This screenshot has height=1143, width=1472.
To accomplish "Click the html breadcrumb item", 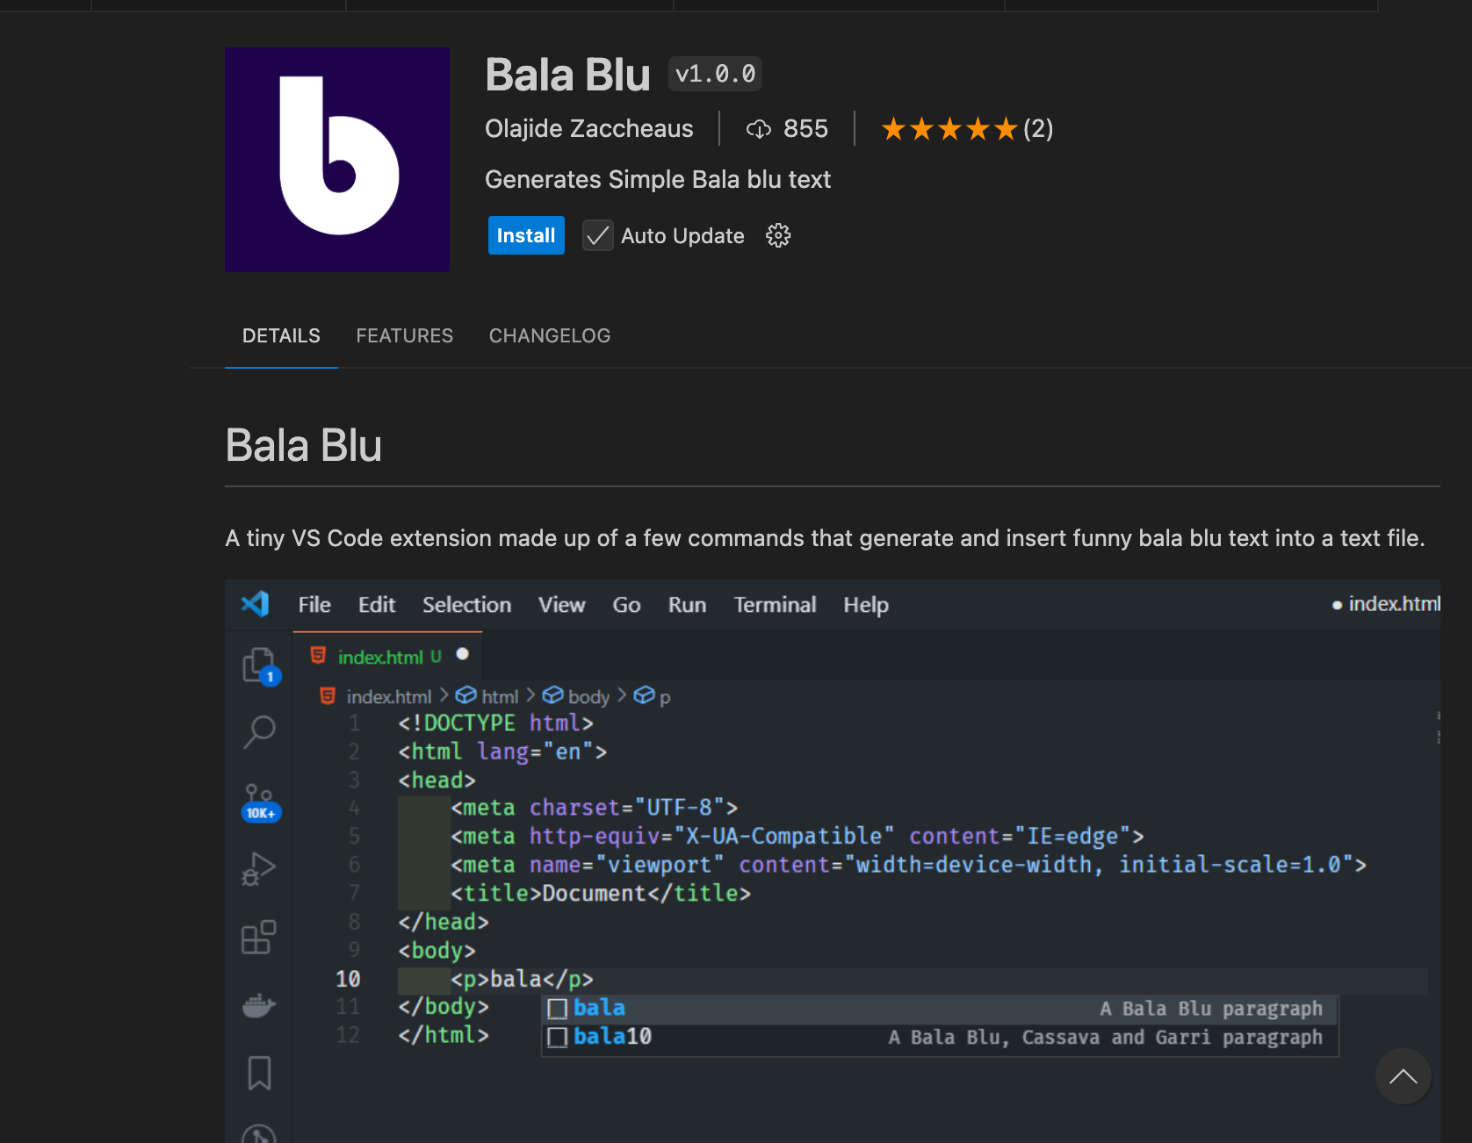I will click(487, 696).
